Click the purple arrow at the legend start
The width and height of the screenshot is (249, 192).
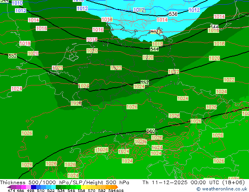[x=9, y=187]
